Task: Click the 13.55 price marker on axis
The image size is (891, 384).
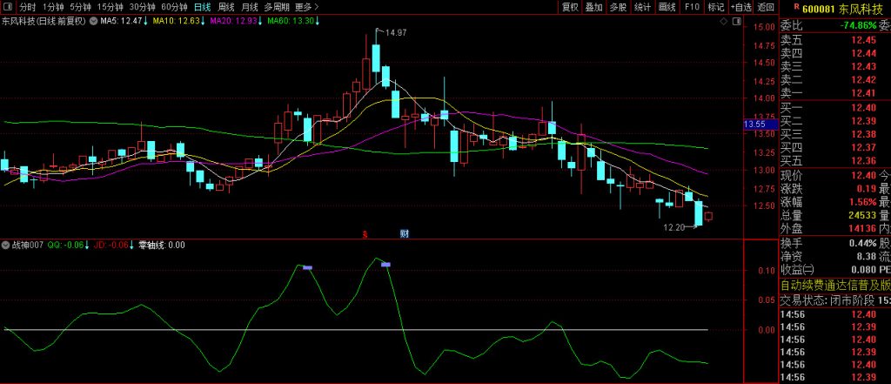Action: [754, 125]
